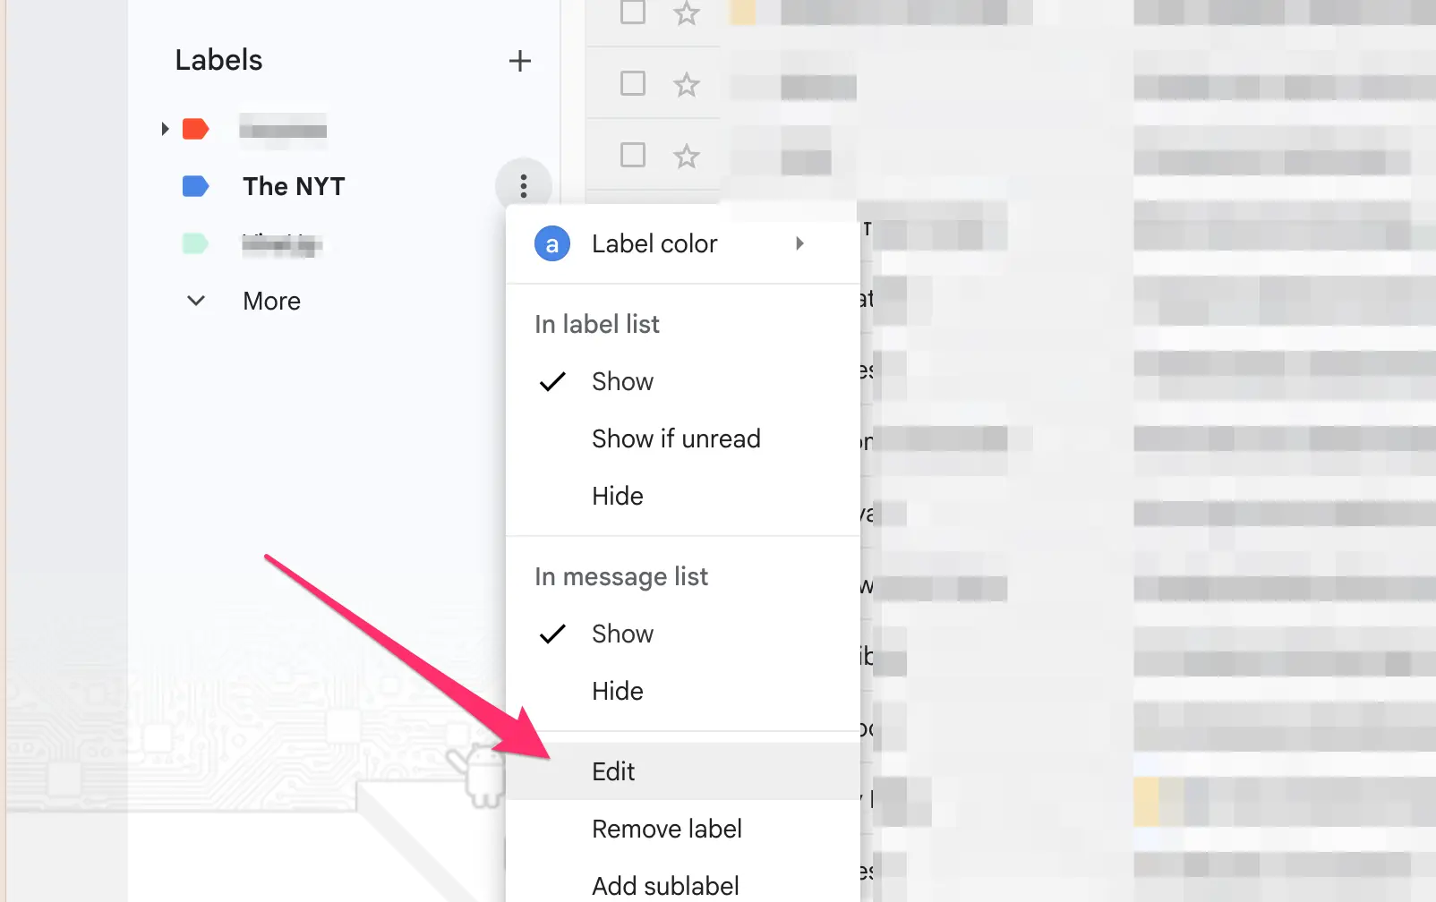Click the blue circle color swatch next to Label color

click(552, 243)
